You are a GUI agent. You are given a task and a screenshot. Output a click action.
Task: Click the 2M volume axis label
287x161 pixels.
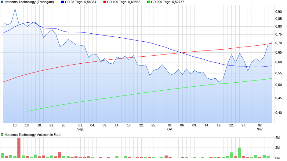[278, 148]
